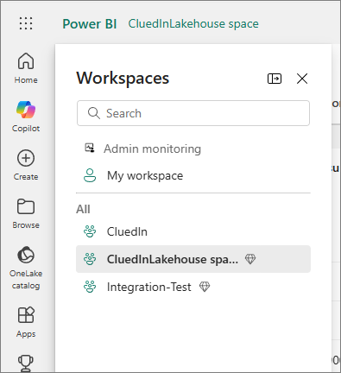Screen dimensions: 341x373
Task: Click the Power BI title link
Action: pos(90,23)
